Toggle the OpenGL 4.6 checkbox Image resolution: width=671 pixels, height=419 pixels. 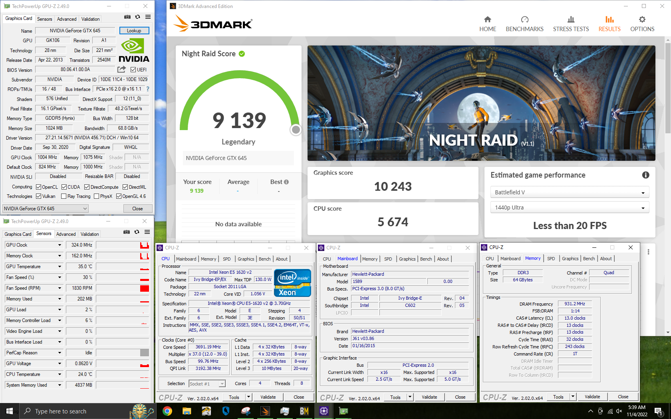[119, 196]
